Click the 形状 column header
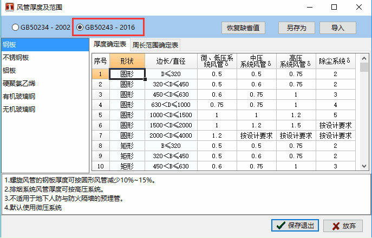Viewport: 372px width, 238px height. click(x=127, y=61)
